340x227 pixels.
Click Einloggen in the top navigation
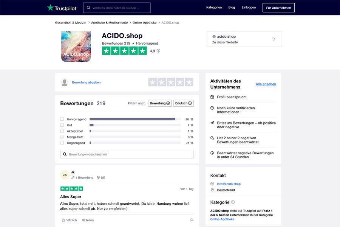tap(249, 8)
